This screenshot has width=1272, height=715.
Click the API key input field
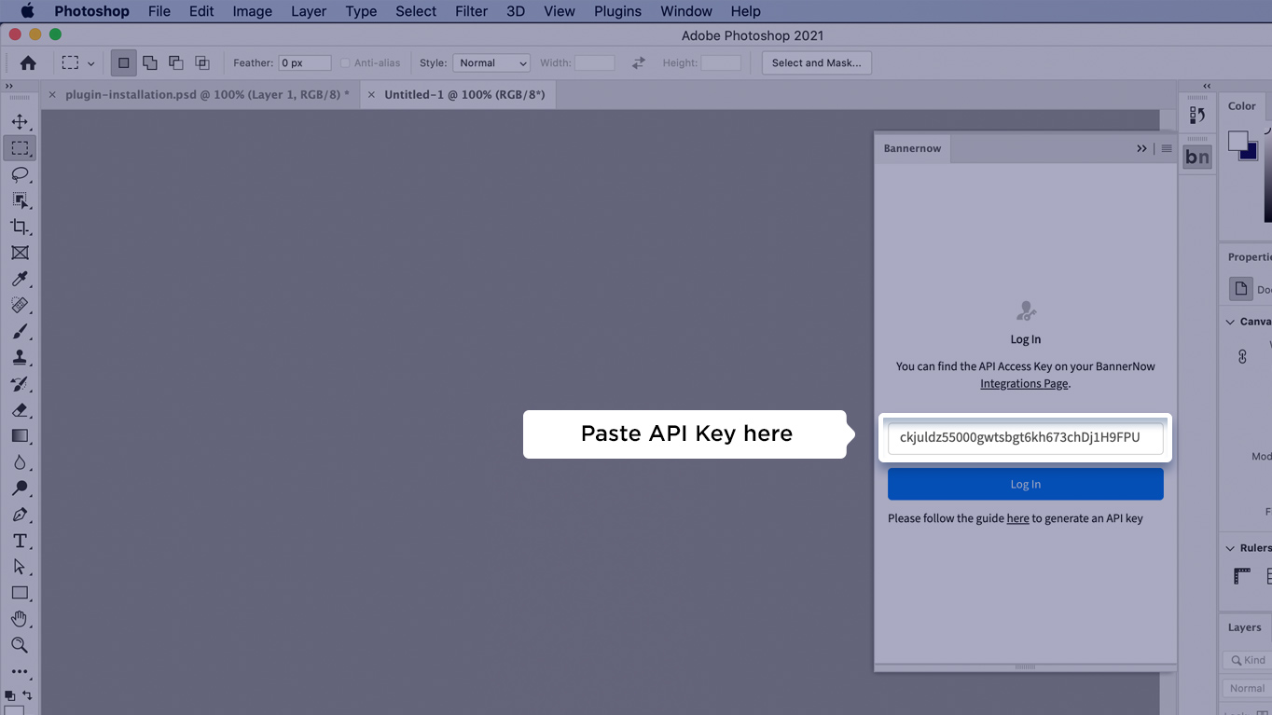tap(1025, 437)
